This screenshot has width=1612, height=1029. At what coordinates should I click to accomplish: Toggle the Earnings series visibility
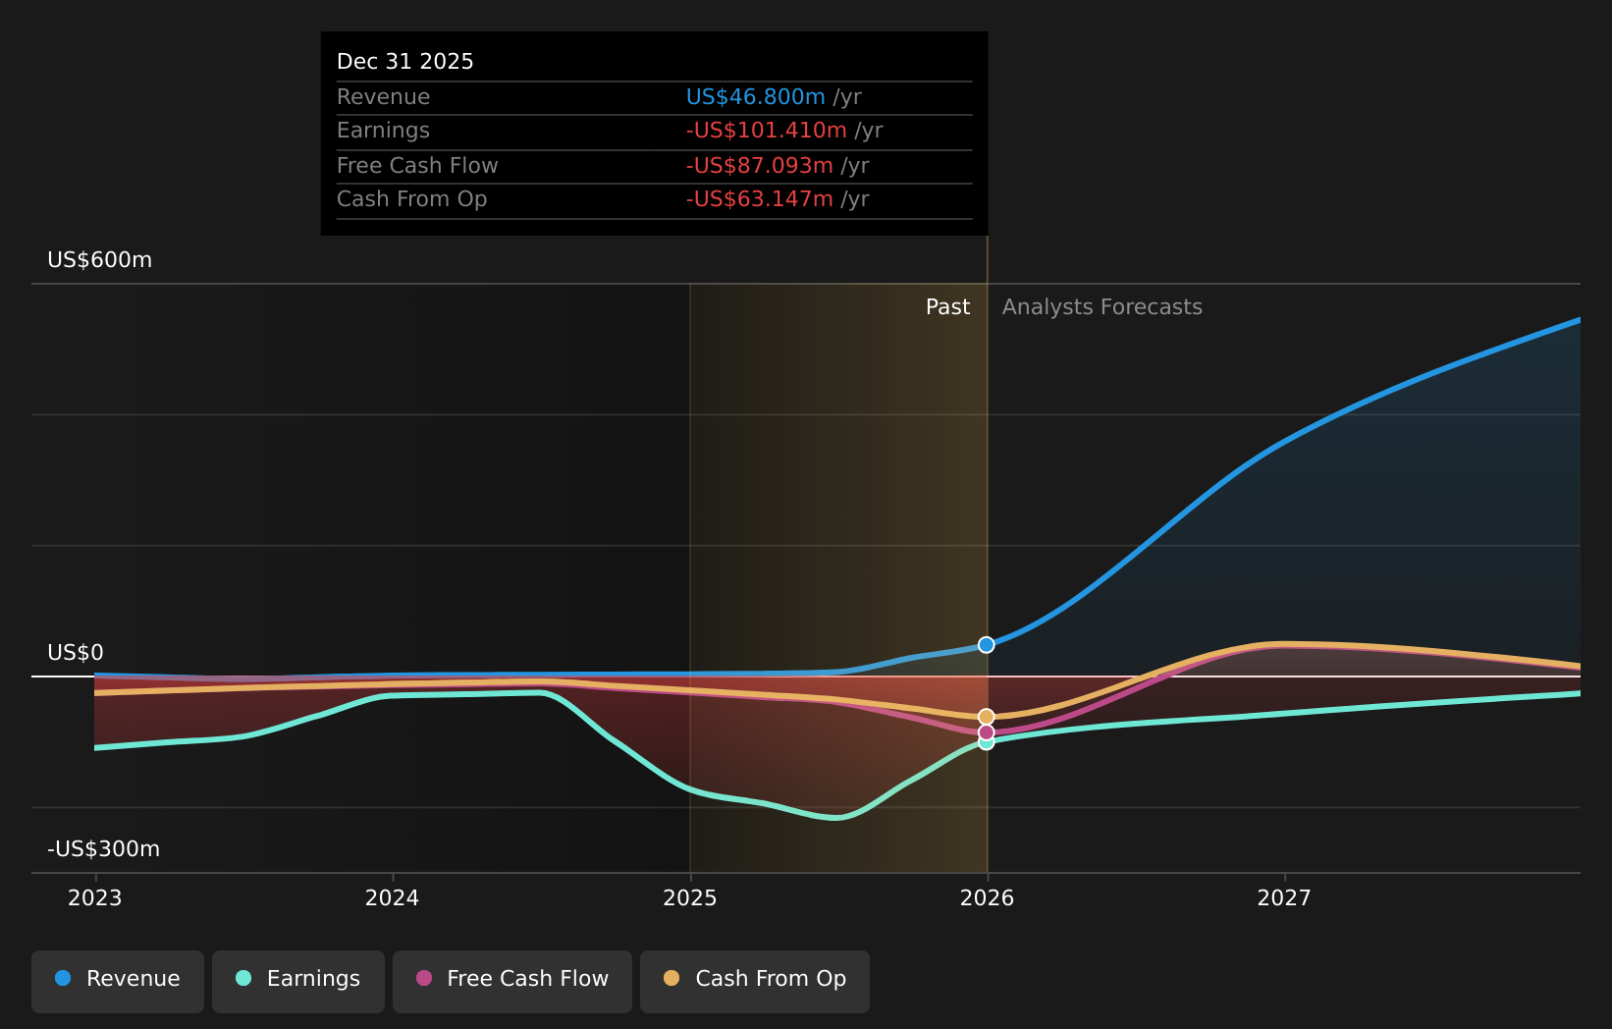point(297,979)
